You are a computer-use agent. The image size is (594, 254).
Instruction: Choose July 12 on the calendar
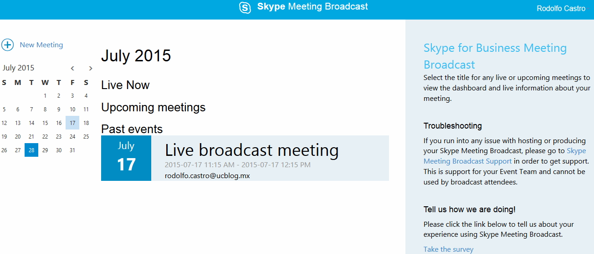click(x=4, y=123)
